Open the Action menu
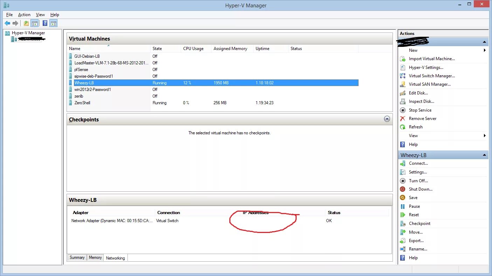Viewport: 492px width, 276px height. (24, 15)
